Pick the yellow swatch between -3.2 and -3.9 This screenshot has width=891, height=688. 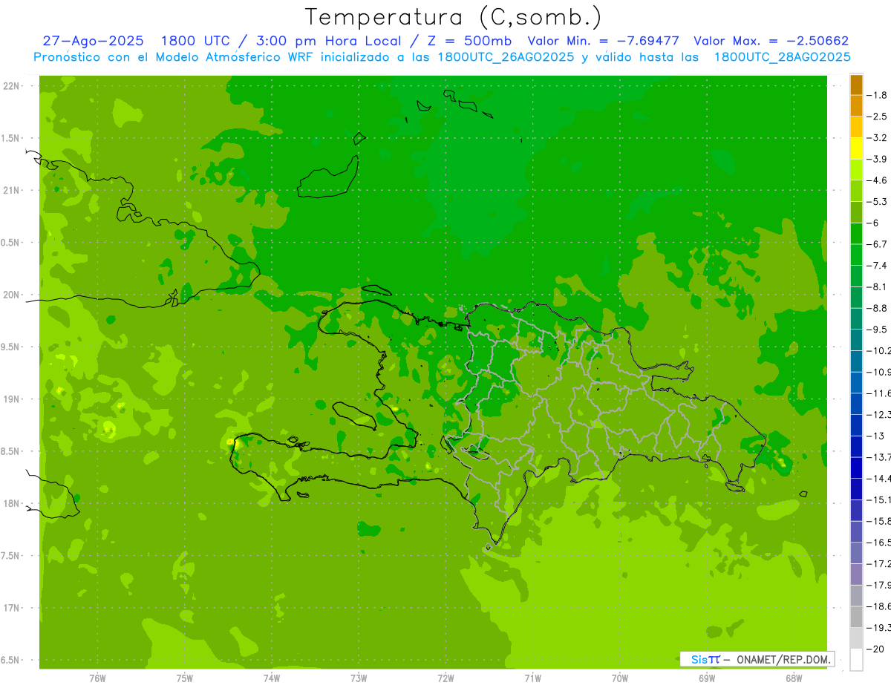pos(856,148)
